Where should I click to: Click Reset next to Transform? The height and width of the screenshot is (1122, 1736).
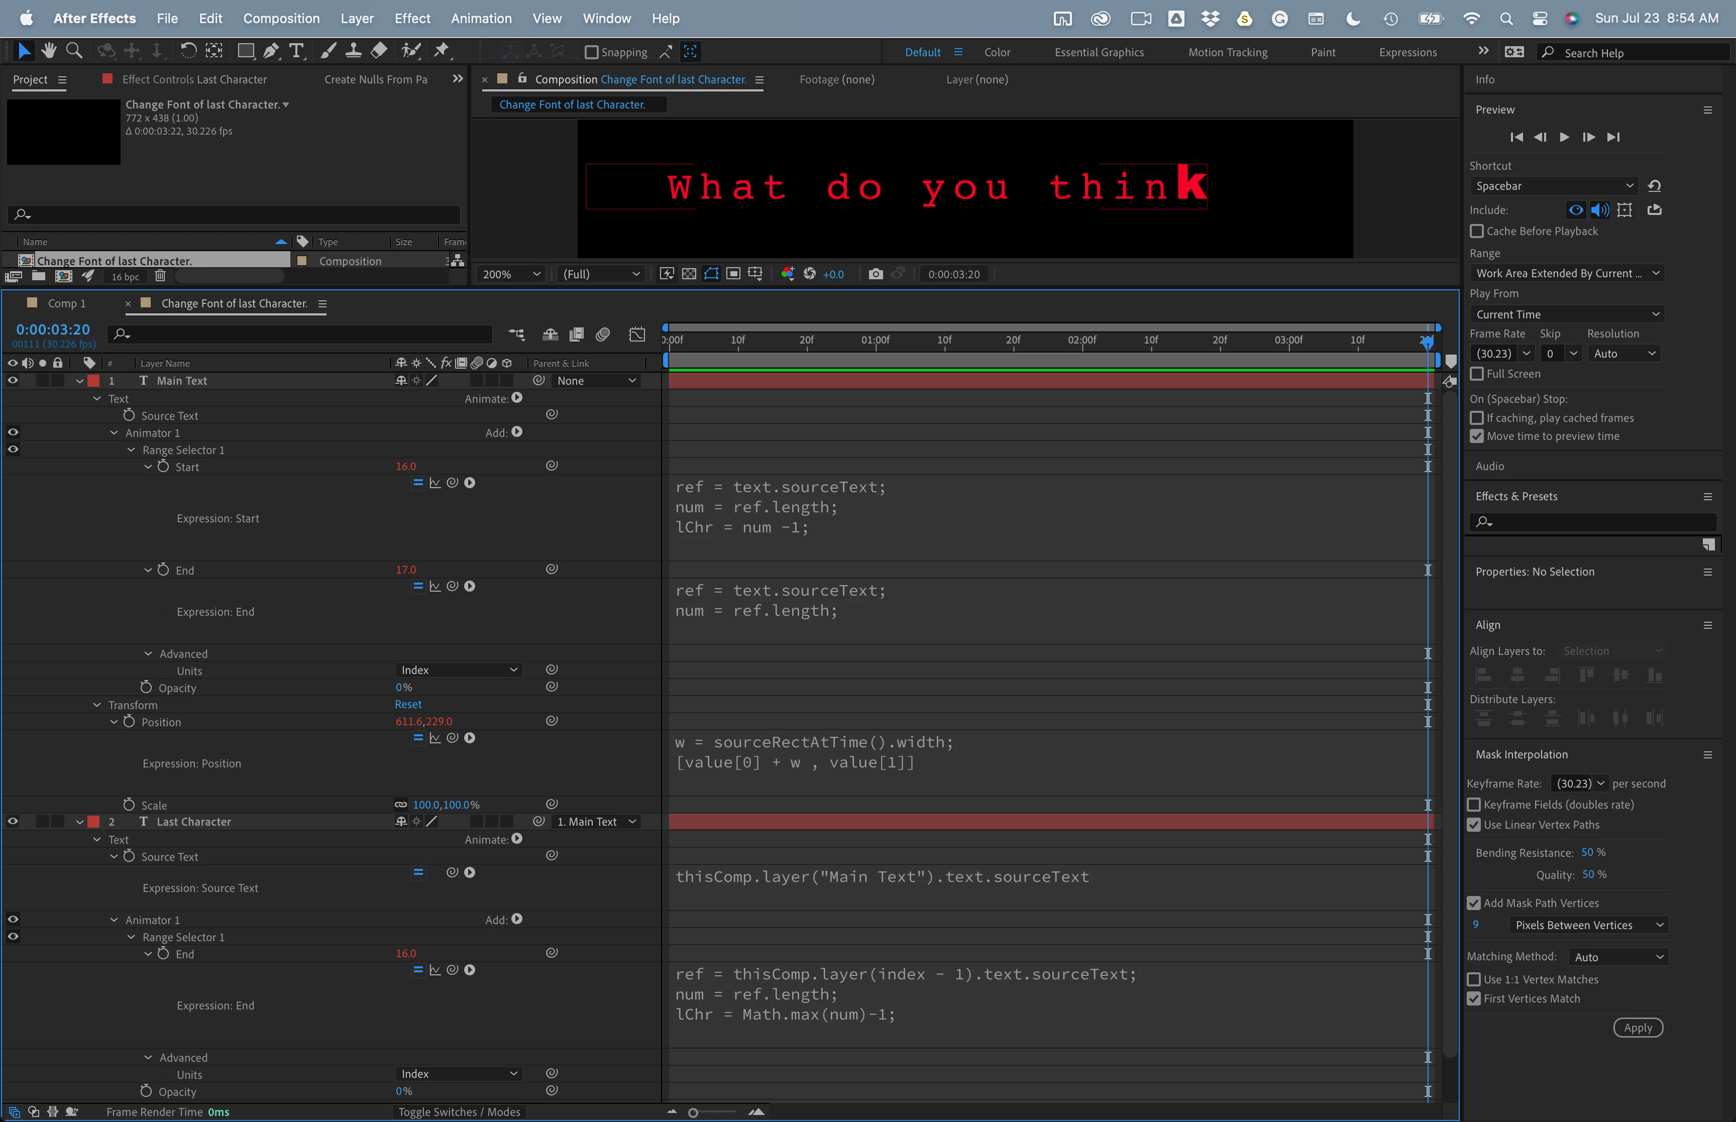[408, 705]
